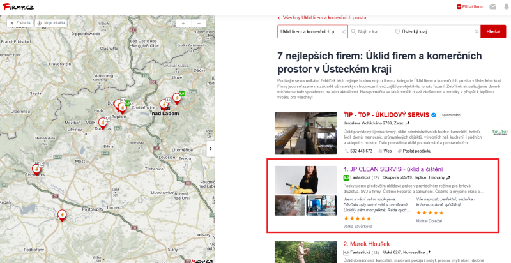Click the route arrow next to Žatec address

click(408, 123)
